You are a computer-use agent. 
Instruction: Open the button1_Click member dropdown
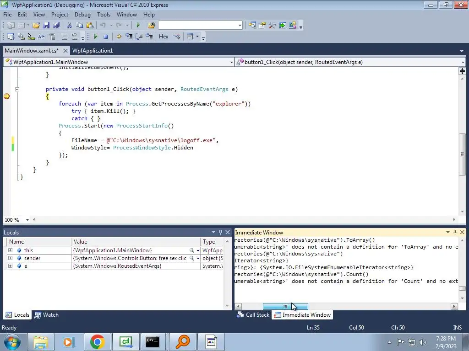pos(350,62)
